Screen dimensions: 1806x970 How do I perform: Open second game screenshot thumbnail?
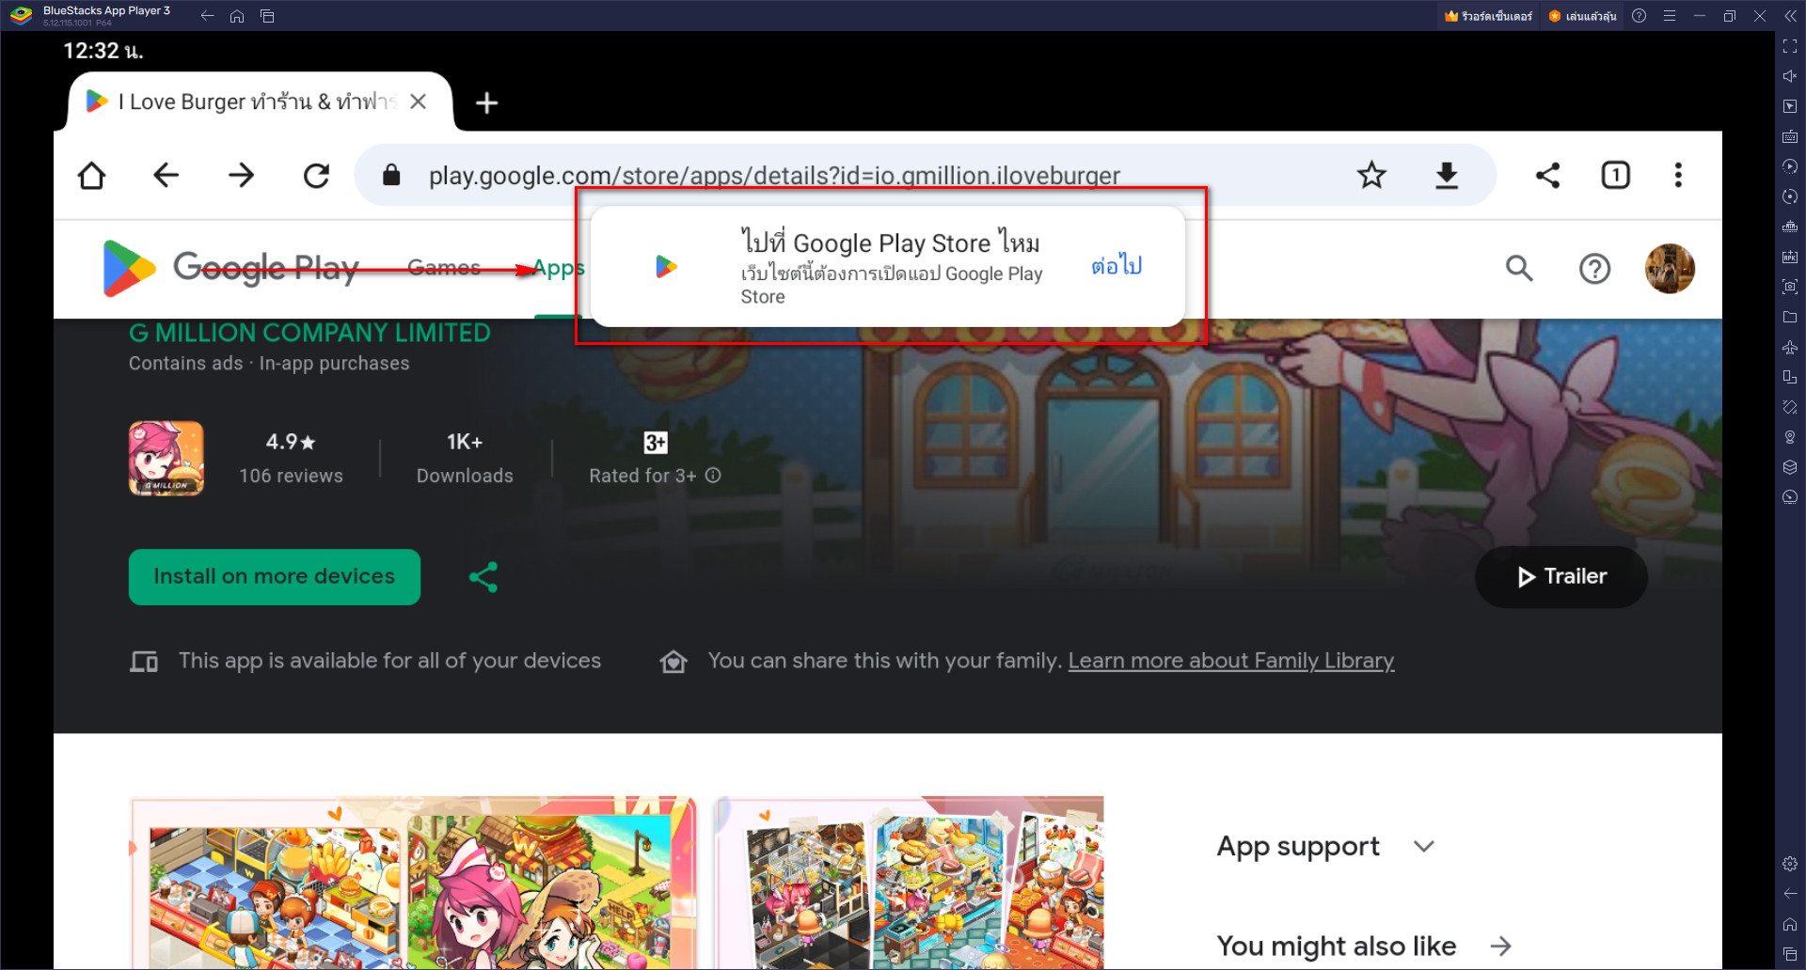909,883
